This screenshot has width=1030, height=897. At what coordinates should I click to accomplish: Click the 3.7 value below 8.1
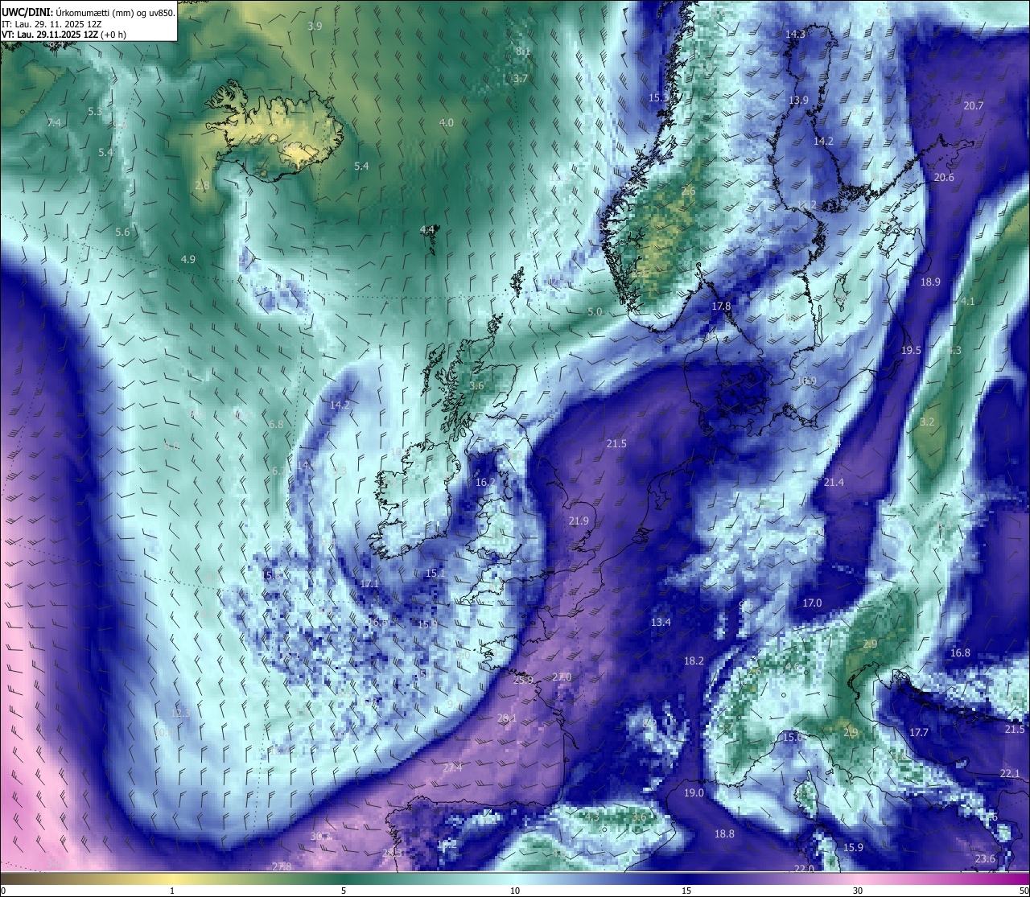click(x=521, y=79)
